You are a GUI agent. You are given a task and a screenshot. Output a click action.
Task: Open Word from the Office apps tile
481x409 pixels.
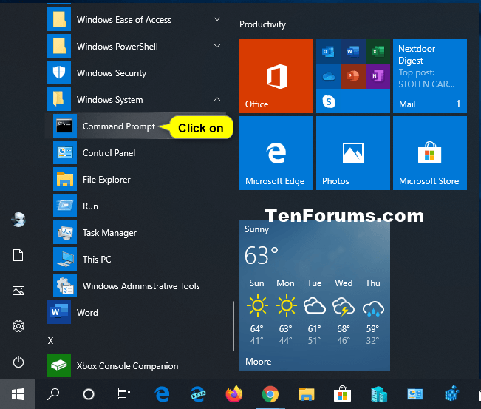352,51
